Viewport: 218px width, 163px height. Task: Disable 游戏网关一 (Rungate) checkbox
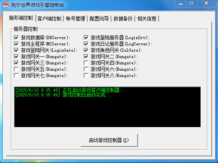click(x=16, y=56)
